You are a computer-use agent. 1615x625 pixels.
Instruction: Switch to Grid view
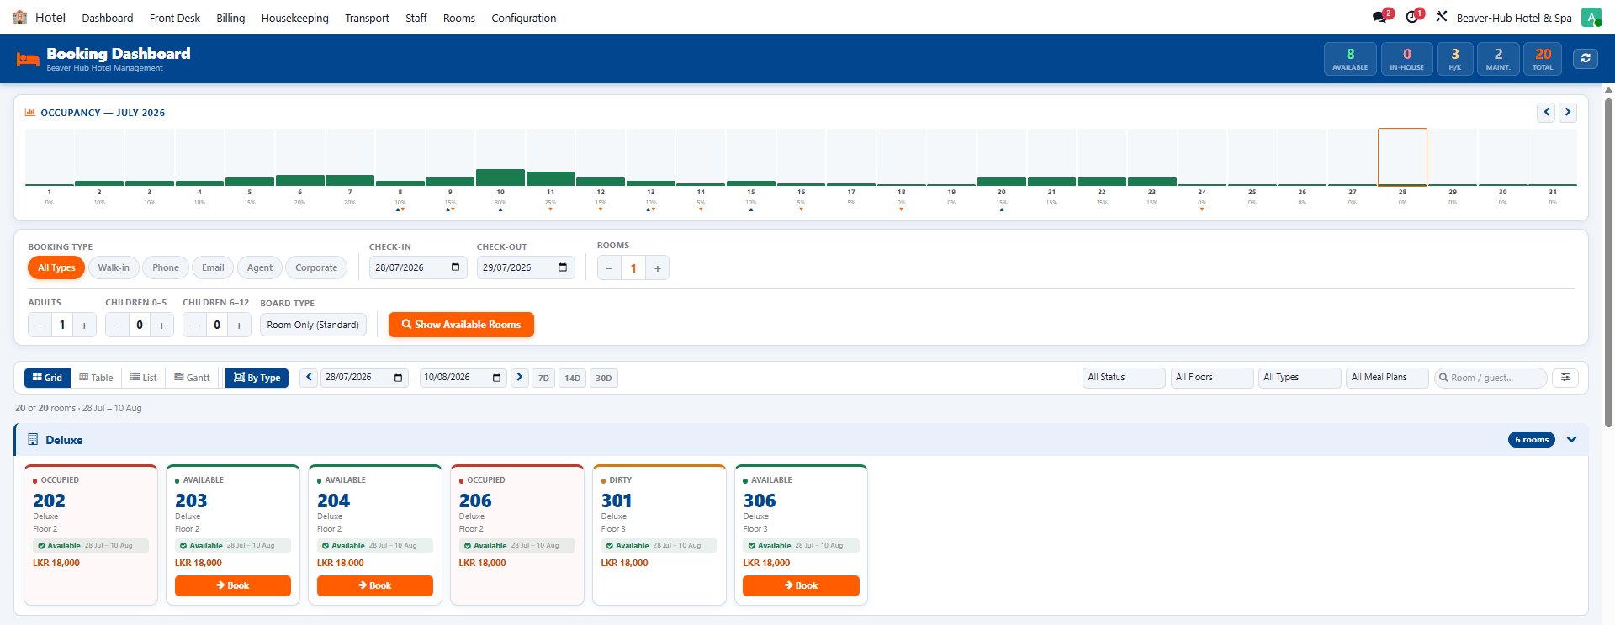pyautogui.click(x=48, y=378)
